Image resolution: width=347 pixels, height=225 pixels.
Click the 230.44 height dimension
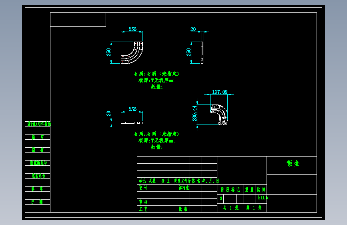195,113
